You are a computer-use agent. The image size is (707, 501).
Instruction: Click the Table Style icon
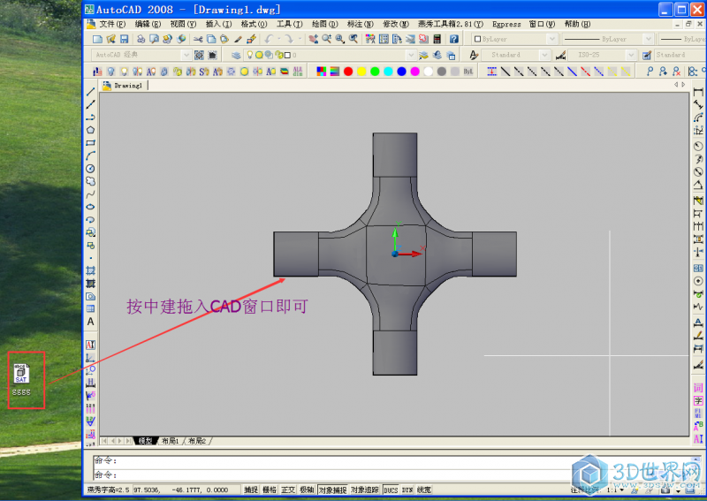(x=647, y=55)
